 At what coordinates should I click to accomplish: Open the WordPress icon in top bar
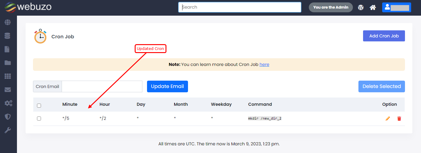pyautogui.click(x=361, y=7)
